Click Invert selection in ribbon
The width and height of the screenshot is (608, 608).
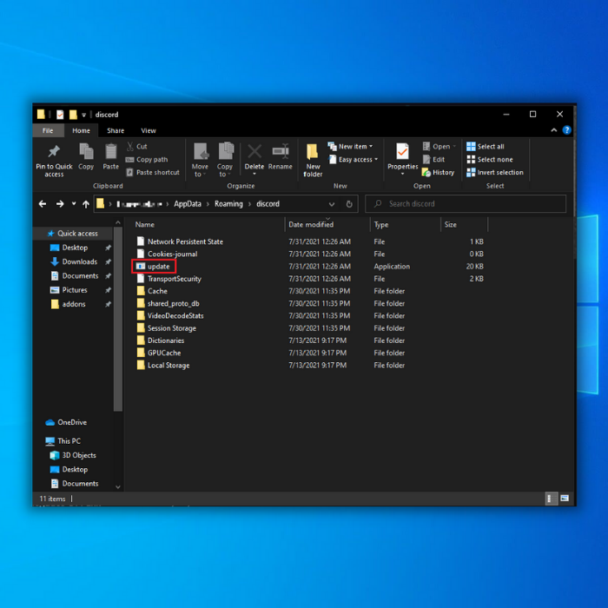495,172
